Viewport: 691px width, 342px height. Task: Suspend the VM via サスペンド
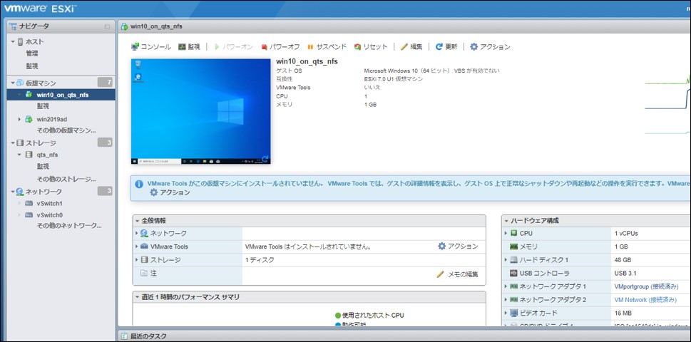327,47
